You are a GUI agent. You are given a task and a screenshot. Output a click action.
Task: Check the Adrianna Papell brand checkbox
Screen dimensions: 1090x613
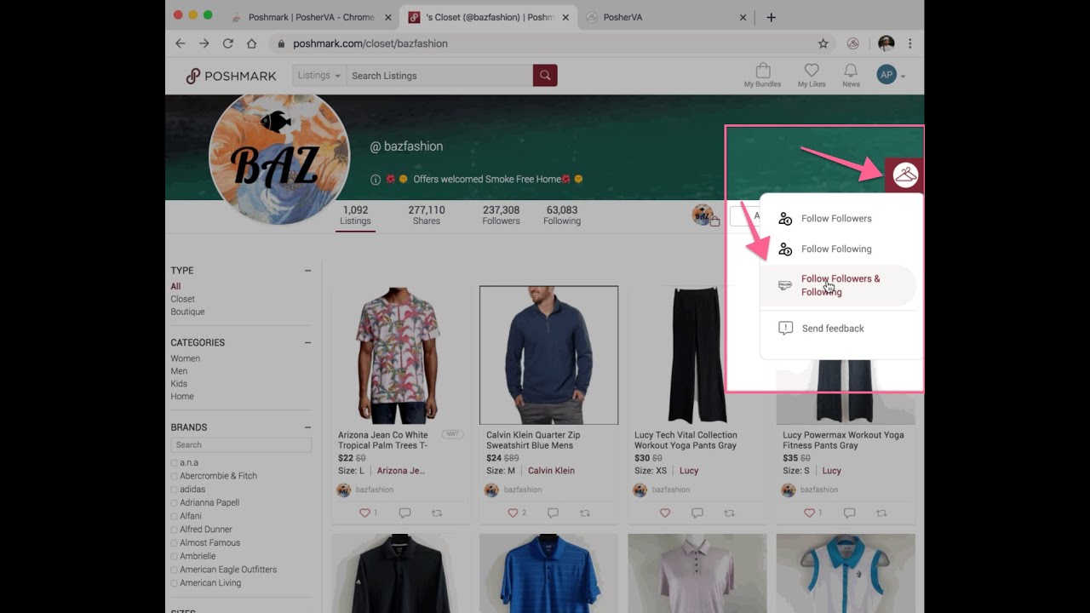click(x=175, y=503)
